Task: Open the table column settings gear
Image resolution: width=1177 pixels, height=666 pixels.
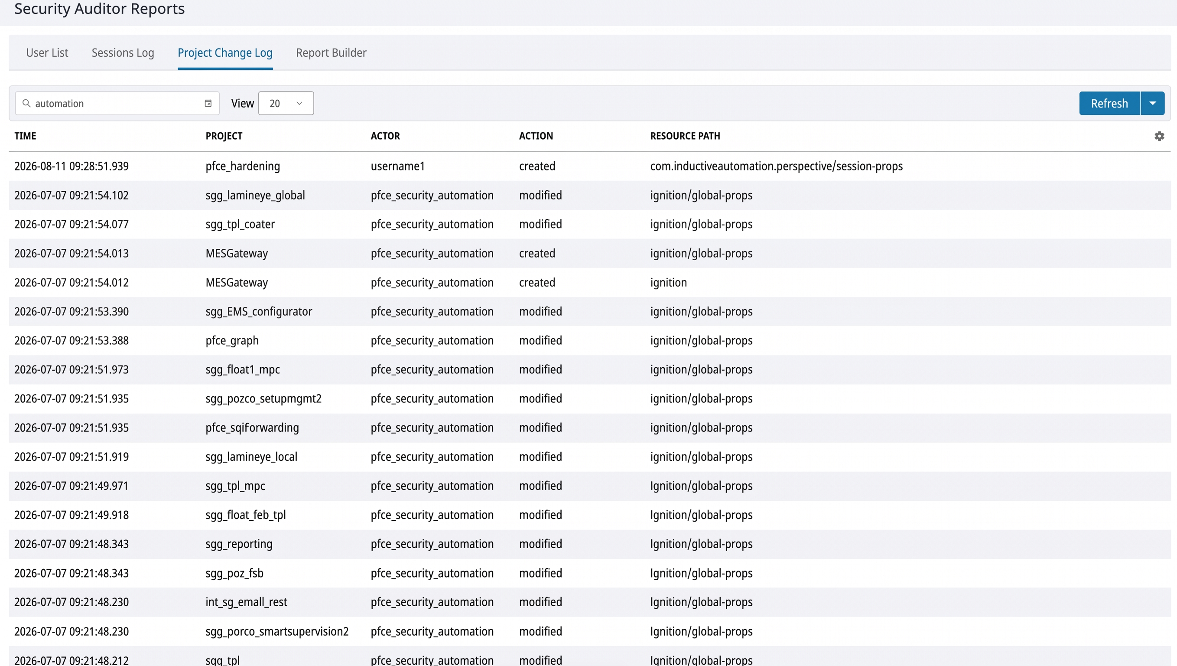Action: coord(1159,136)
